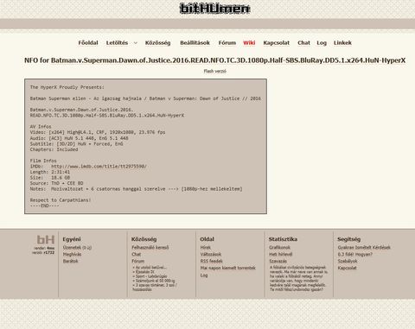Open the 'Számoljunk el 50 000-ig' topic

point(155,281)
